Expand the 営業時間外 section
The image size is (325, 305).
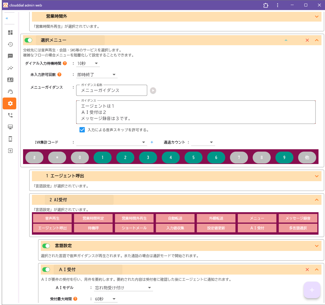[316, 17]
